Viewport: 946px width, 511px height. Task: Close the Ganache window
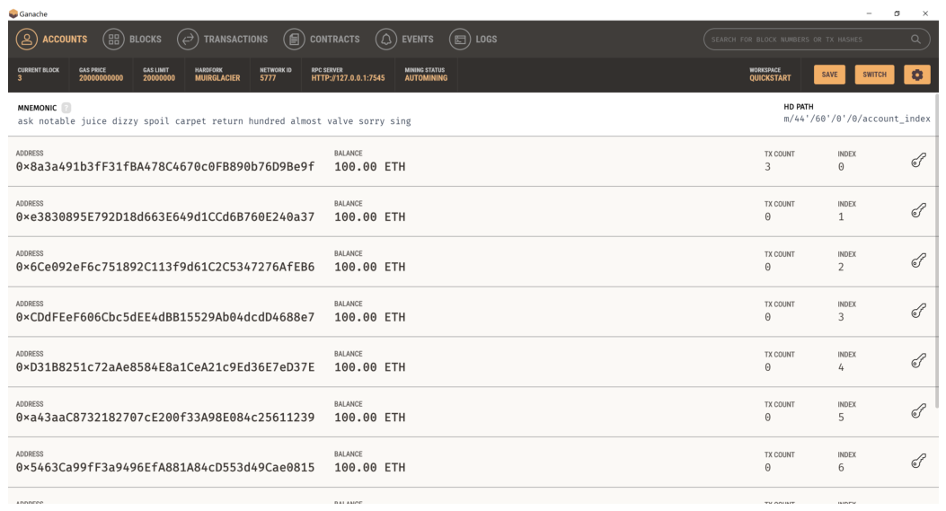coord(924,13)
